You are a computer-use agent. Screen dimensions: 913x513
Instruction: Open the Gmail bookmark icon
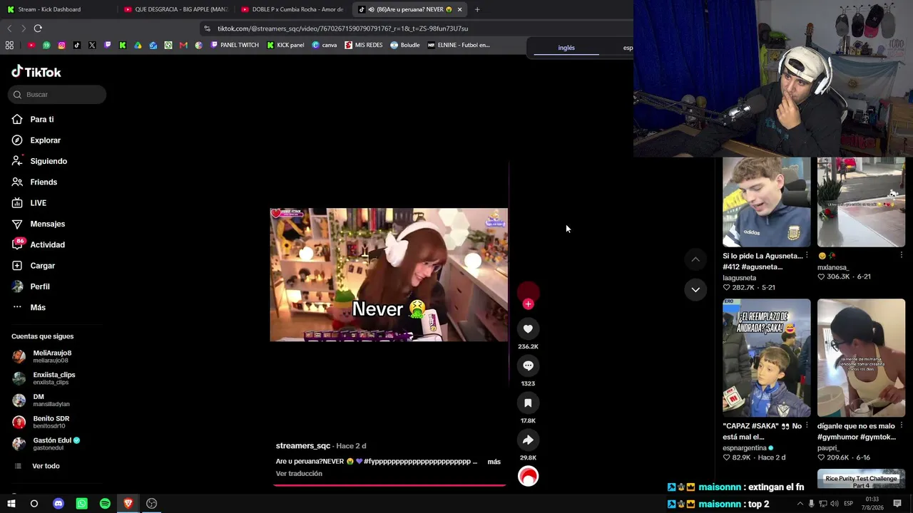pos(183,45)
